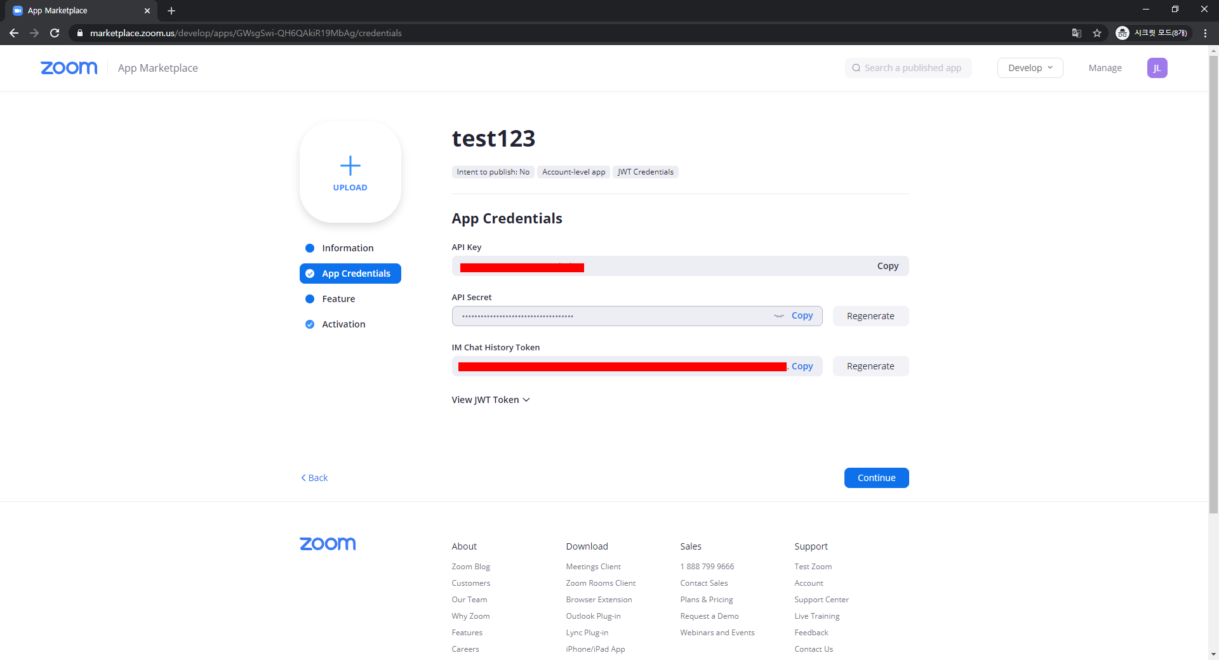
Task: Go to Information step
Action: coord(347,248)
